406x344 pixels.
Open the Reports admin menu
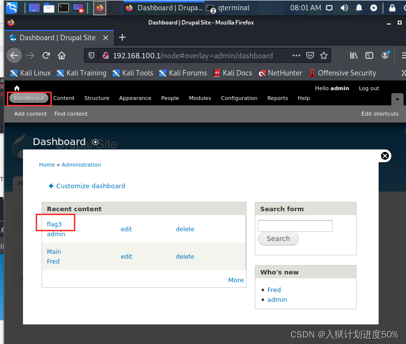click(x=277, y=98)
